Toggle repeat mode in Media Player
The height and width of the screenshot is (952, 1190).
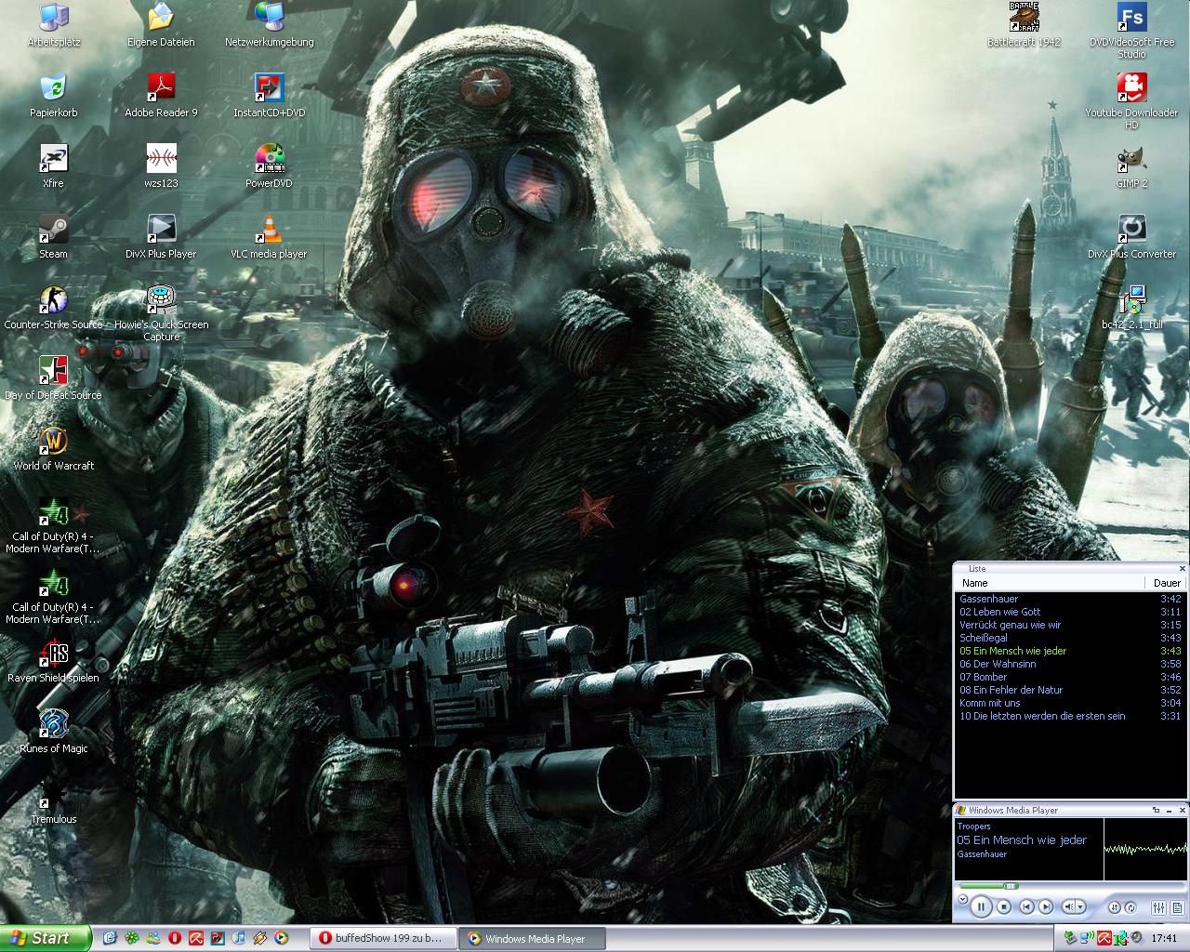pos(1130,907)
